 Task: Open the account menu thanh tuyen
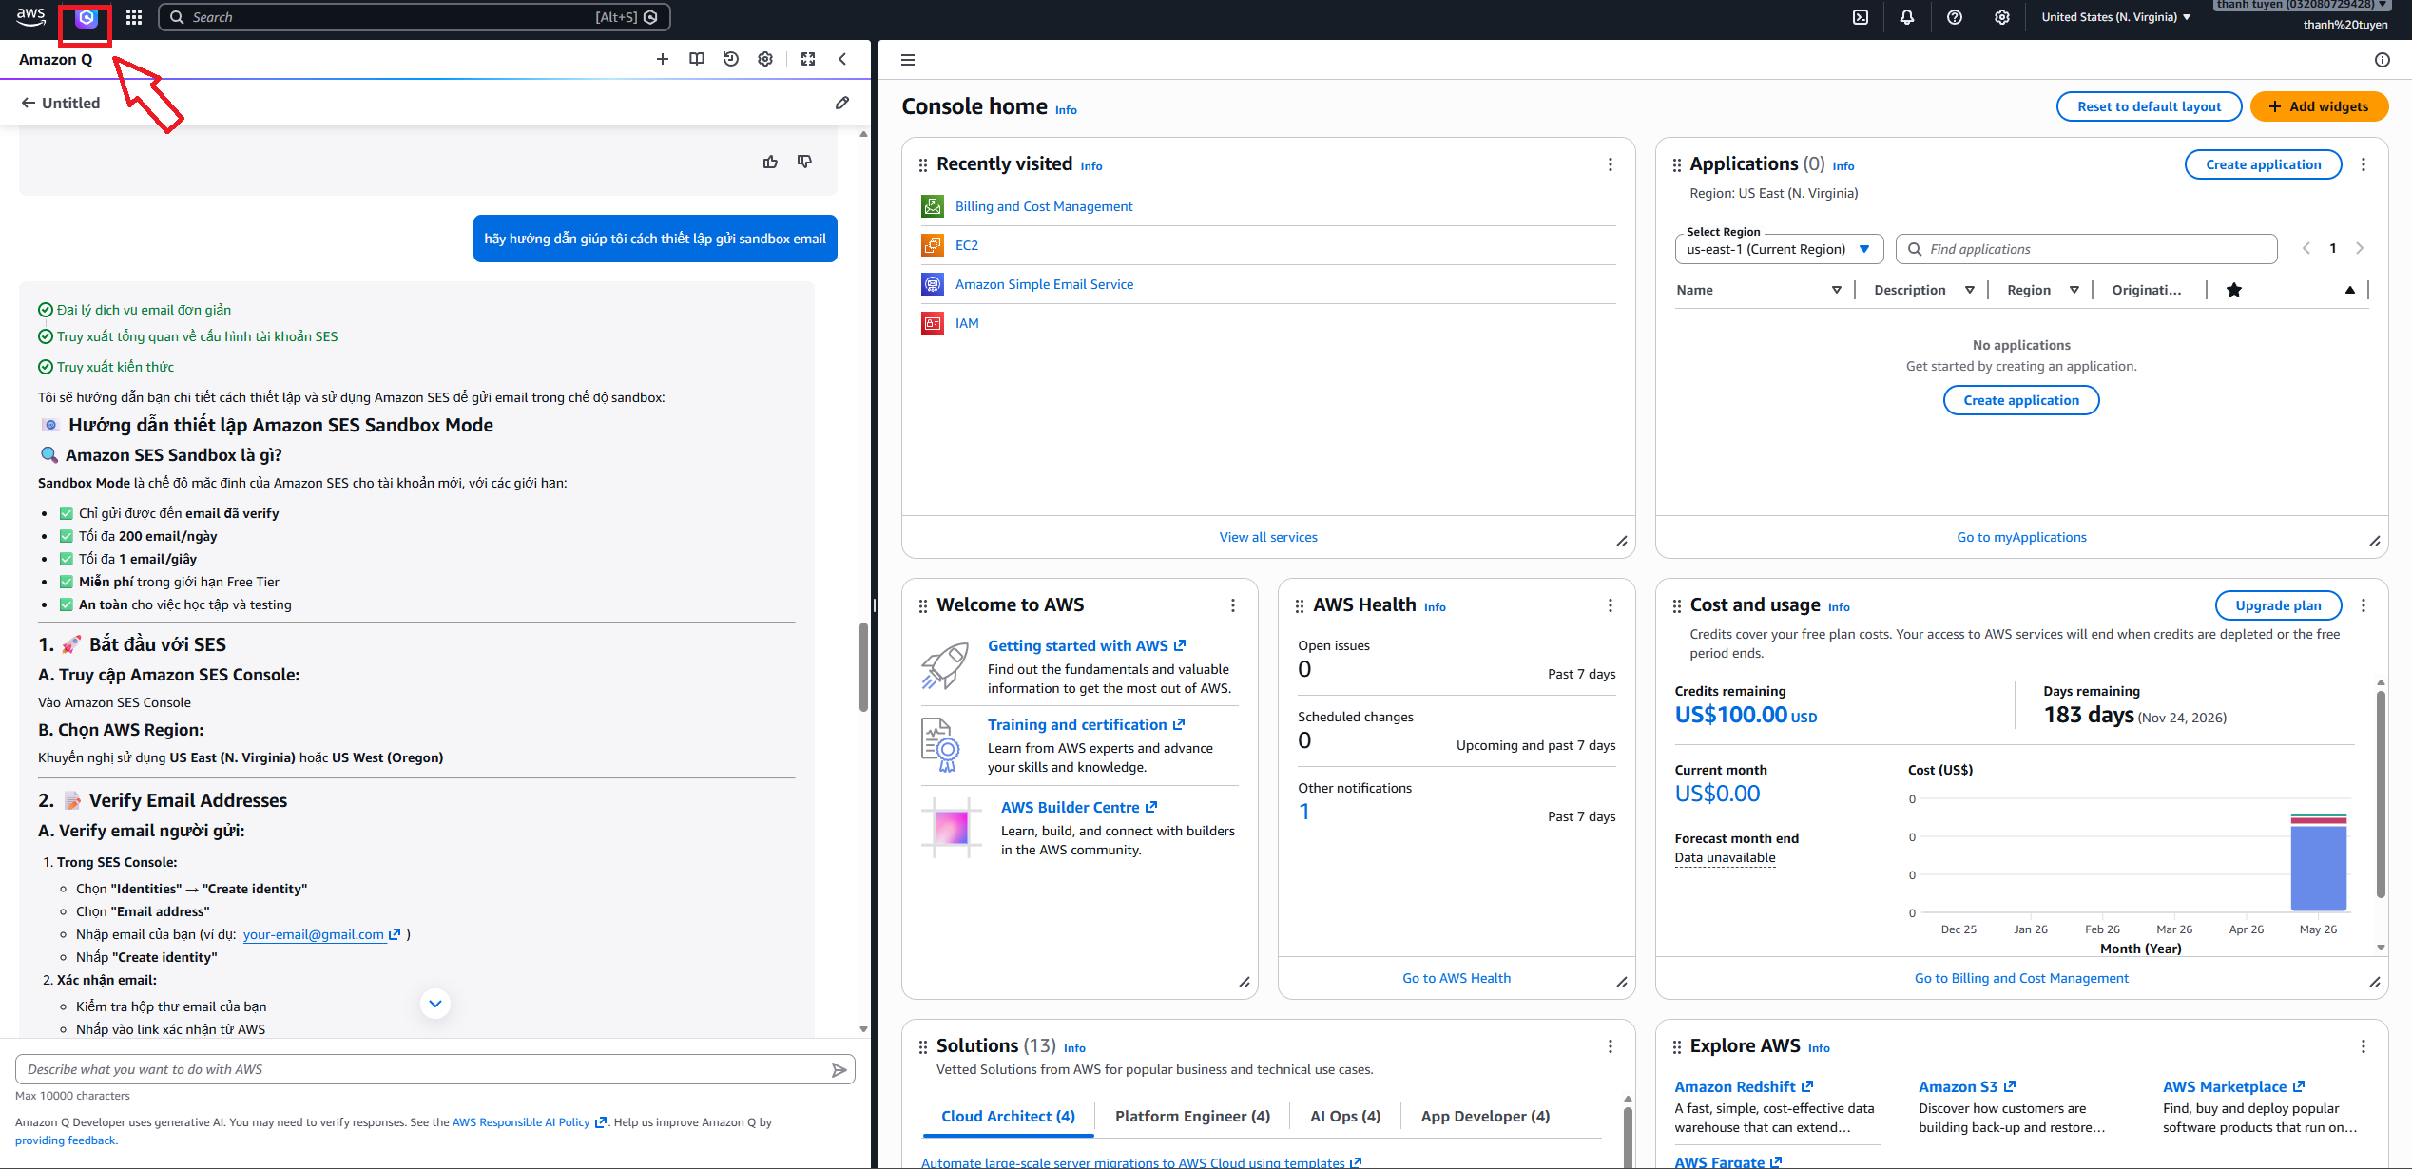coord(2300,6)
